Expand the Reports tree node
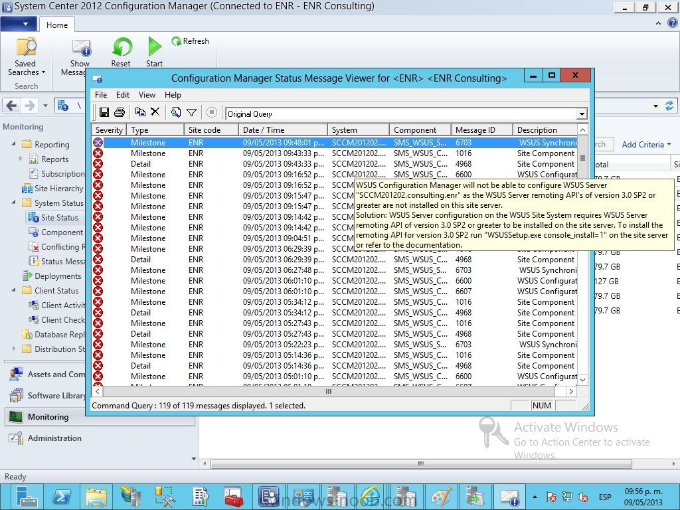Screen dimensions: 680x510 [x=21, y=159]
